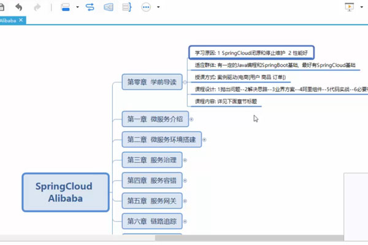
Task: Expand the 第六章 链路追踪 branch
Action: tap(185, 221)
